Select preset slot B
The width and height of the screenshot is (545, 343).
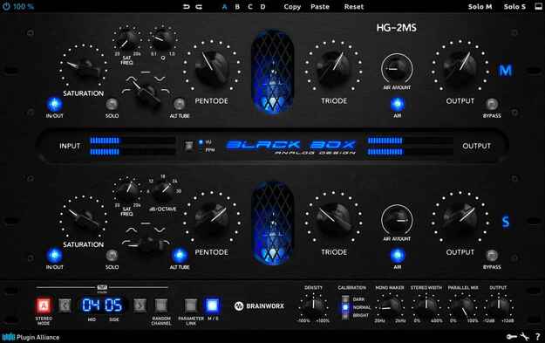(237, 7)
